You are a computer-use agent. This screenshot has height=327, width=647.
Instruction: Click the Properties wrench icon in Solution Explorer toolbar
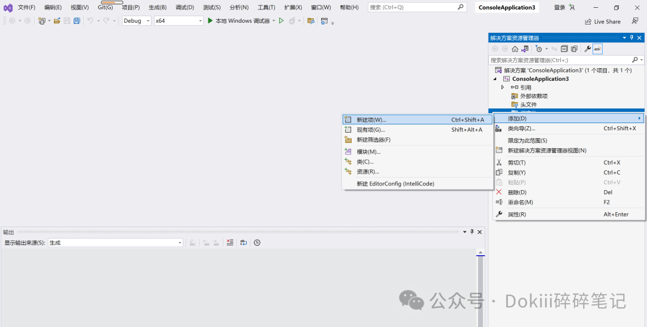pyautogui.click(x=588, y=49)
